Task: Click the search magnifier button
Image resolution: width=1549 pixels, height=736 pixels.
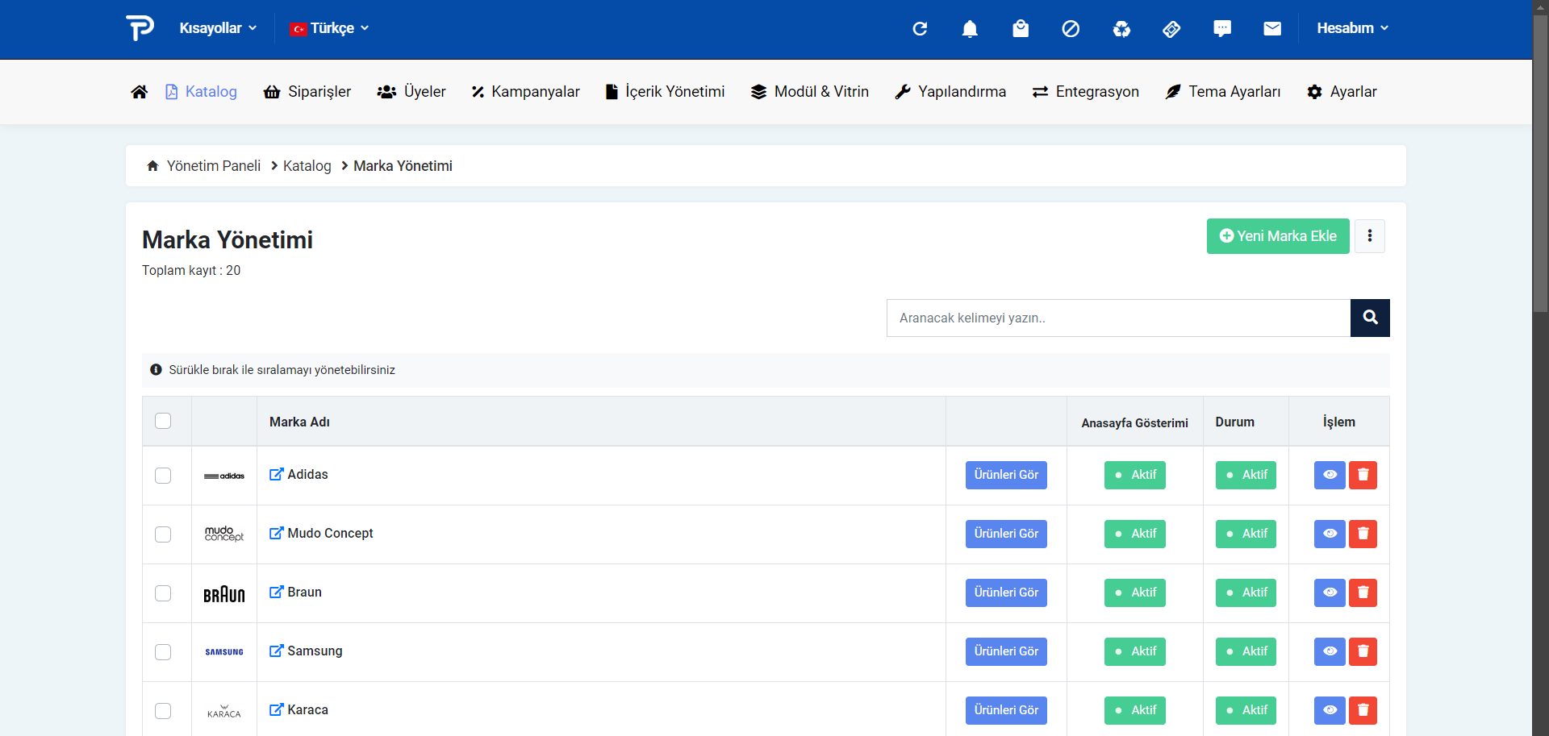Action: [x=1370, y=318]
